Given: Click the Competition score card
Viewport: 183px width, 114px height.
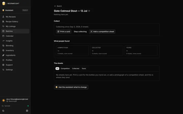Looking at the screenshot, I should pos(72,50).
